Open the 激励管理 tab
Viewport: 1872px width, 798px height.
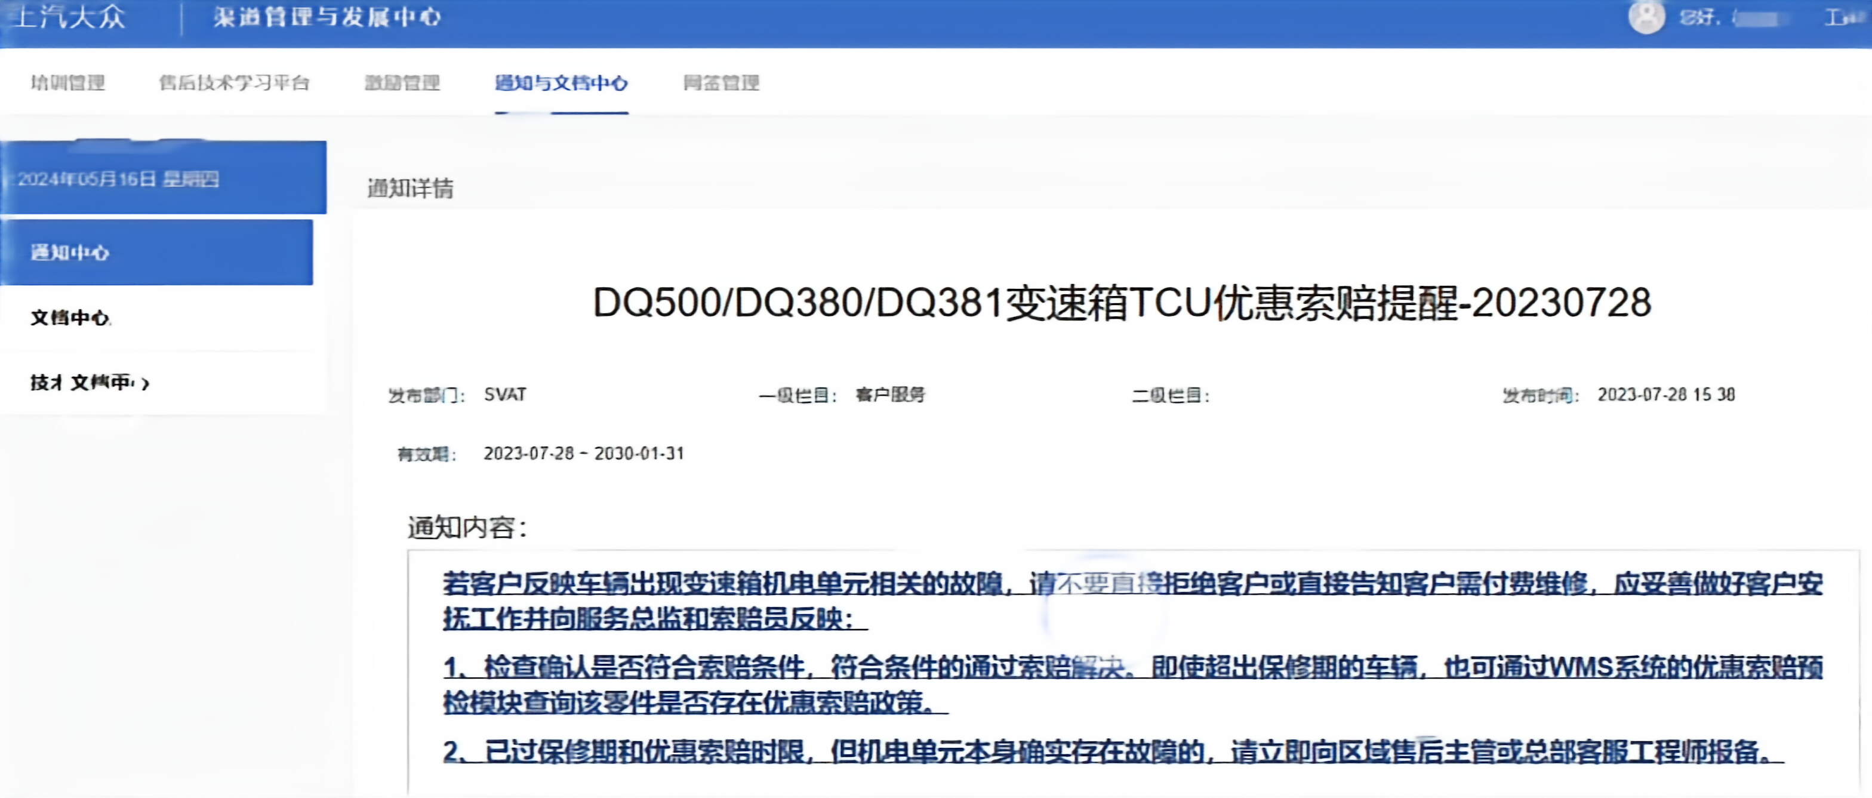[402, 82]
